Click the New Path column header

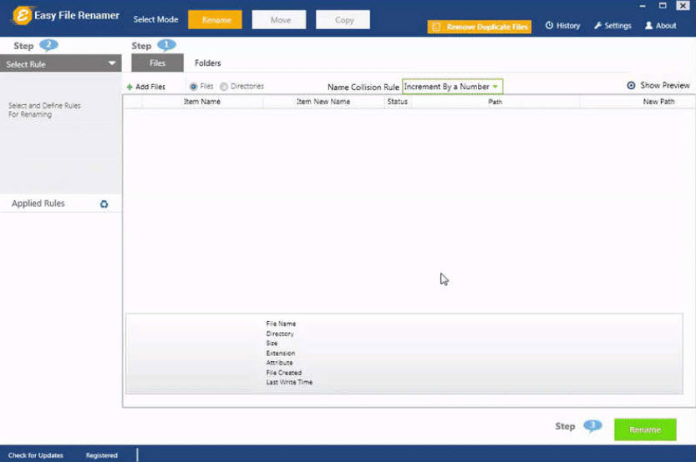coord(658,102)
